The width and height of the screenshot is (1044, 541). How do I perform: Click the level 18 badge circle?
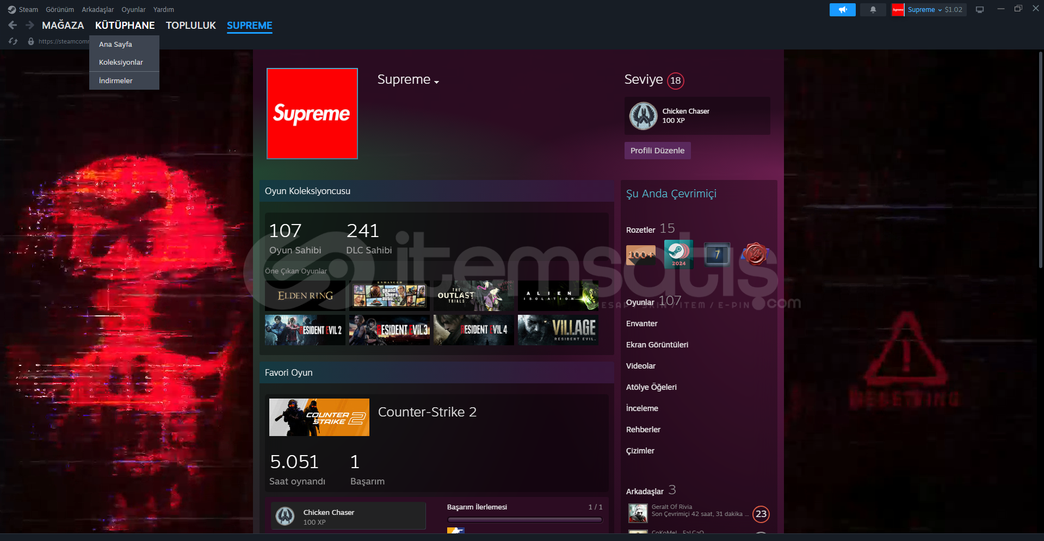tap(676, 80)
